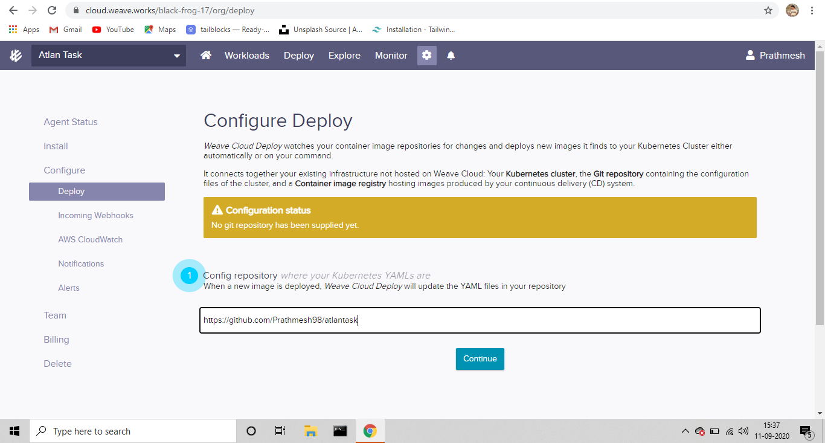Open the Apps bookmark shortcut
The image size is (825, 443).
coord(24,29)
